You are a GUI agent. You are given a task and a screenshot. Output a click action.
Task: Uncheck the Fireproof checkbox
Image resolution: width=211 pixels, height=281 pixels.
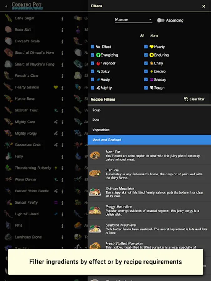point(93,63)
